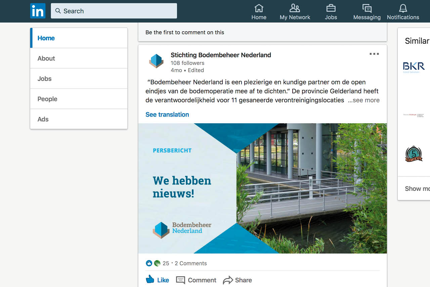Focus the Search input field
This screenshot has height=287, width=430.
(x=114, y=11)
